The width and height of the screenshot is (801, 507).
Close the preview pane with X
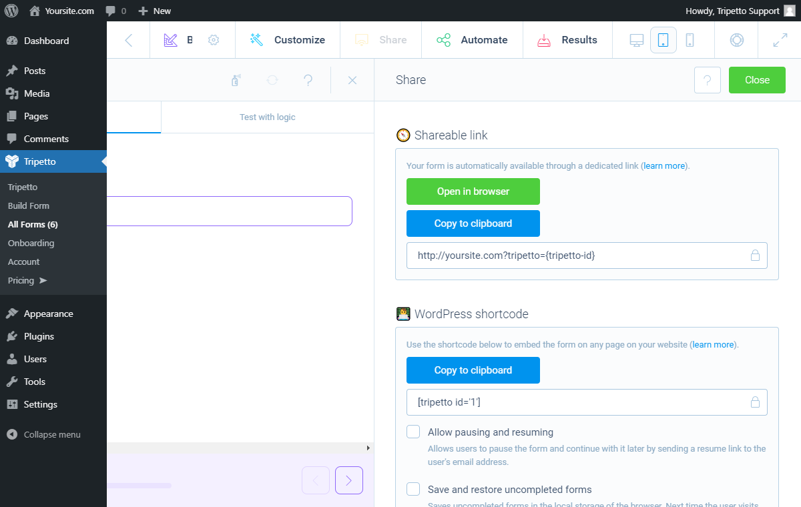point(352,80)
